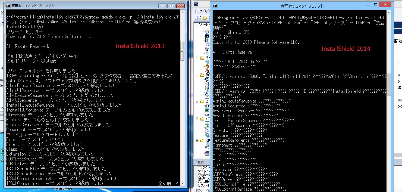Select the paint bucket icon in InstallShield tree
This screenshot has width=402, height=192.
[207, 79]
